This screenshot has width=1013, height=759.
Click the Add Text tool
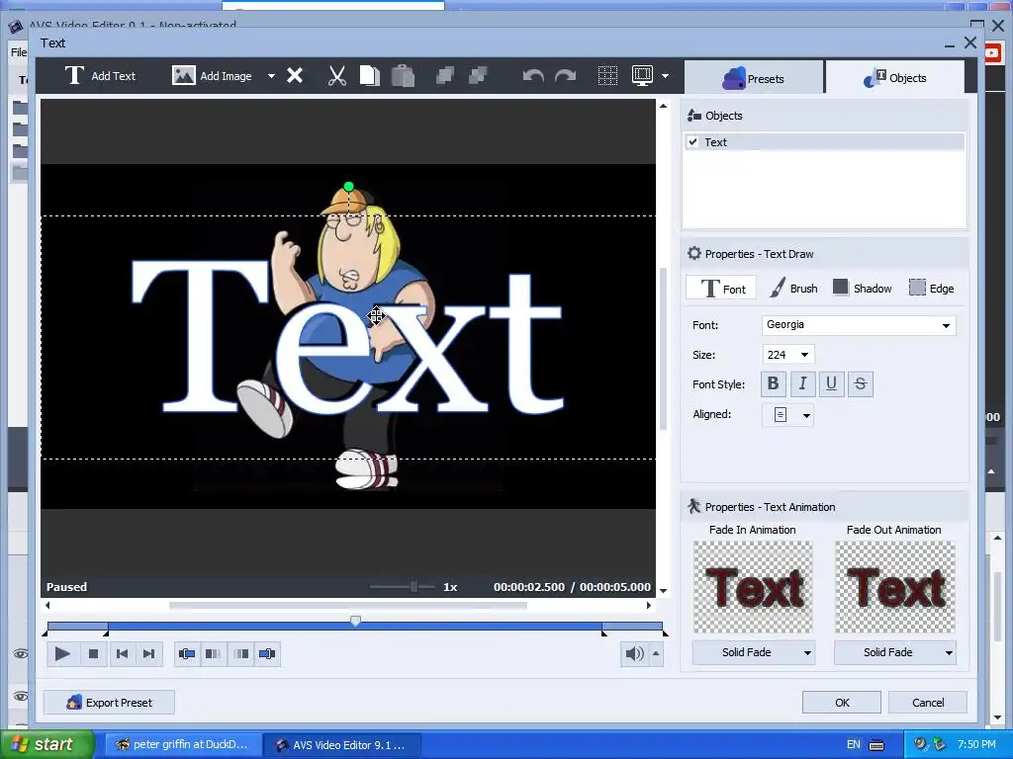click(x=100, y=75)
